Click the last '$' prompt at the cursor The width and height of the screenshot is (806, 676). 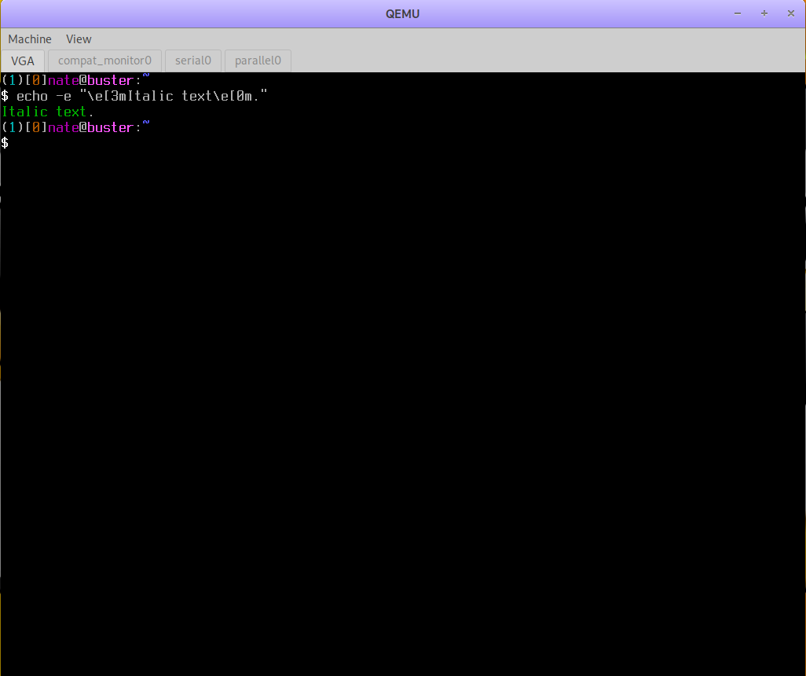pos(5,143)
